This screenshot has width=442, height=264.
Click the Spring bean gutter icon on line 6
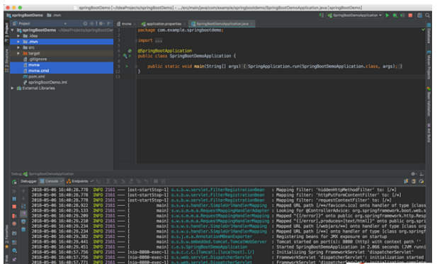pos(130,51)
